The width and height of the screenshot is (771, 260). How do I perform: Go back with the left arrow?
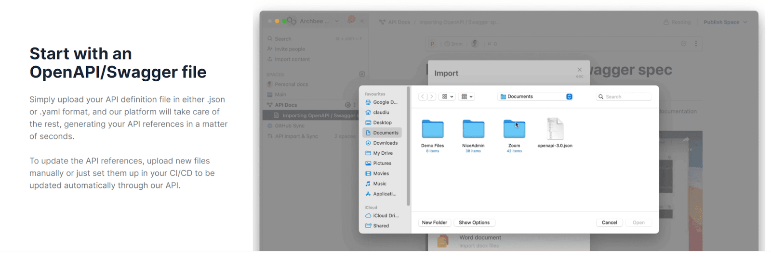pos(423,97)
